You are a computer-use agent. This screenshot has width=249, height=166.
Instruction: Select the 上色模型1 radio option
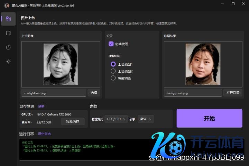tap(113, 64)
